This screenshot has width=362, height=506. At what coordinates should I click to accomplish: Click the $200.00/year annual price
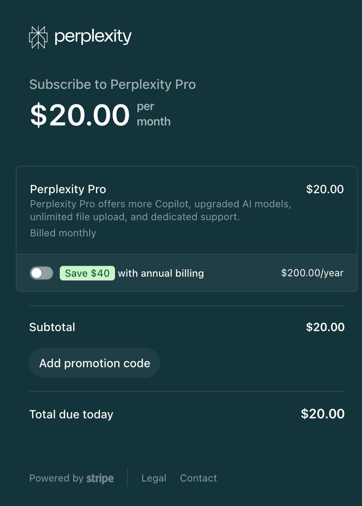tap(312, 273)
